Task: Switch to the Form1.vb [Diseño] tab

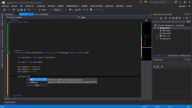Action: pos(41,14)
